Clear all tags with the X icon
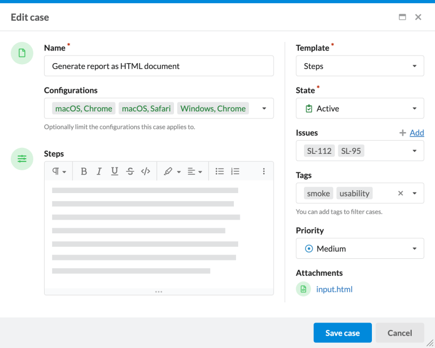The height and width of the screenshot is (348, 435). [x=400, y=193]
